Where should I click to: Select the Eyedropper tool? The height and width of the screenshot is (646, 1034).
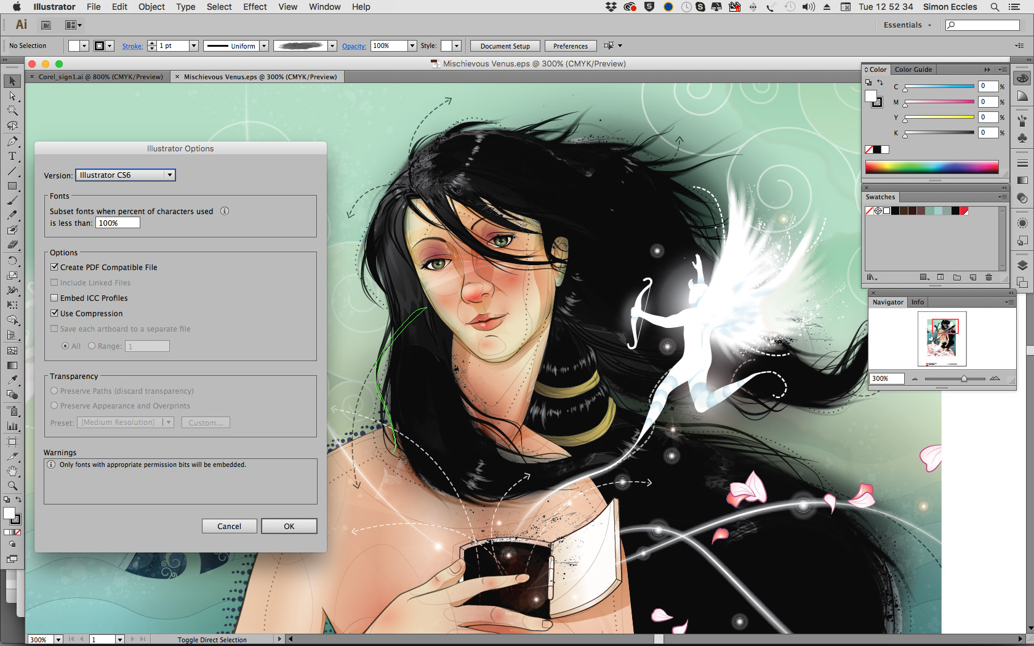12,380
